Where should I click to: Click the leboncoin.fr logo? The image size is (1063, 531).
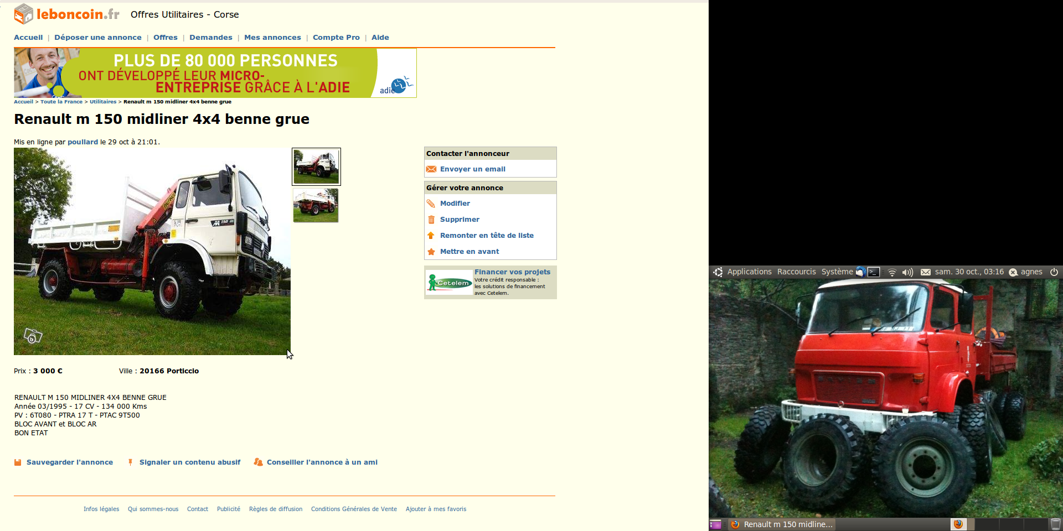66,14
